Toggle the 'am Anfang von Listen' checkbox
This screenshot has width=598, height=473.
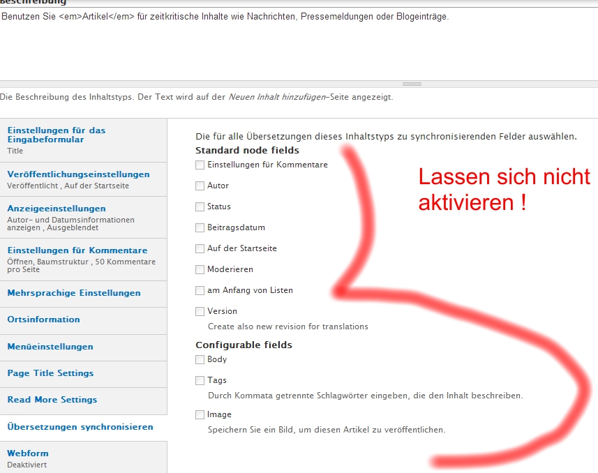[200, 291]
